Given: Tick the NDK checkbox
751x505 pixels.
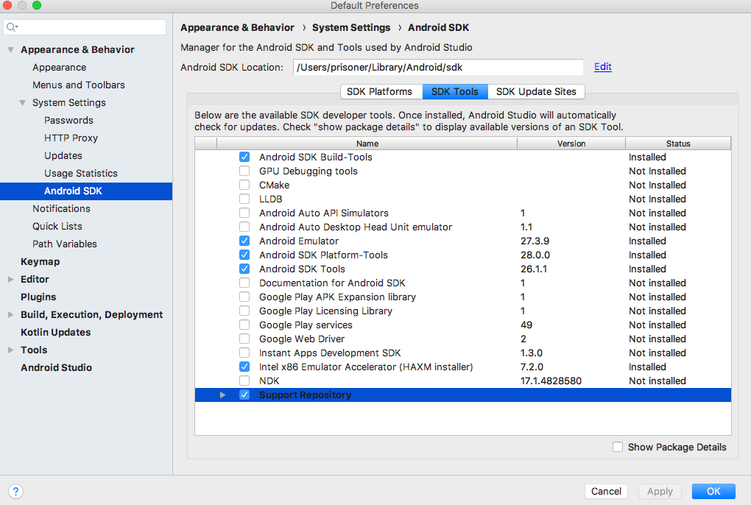Looking at the screenshot, I should [x=244, y=381].
